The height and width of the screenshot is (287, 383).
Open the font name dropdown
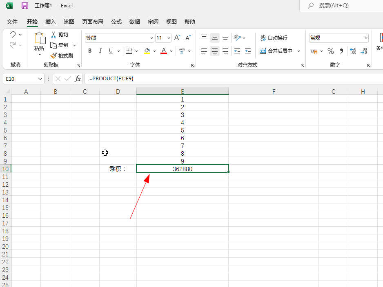tap(151, 38)
